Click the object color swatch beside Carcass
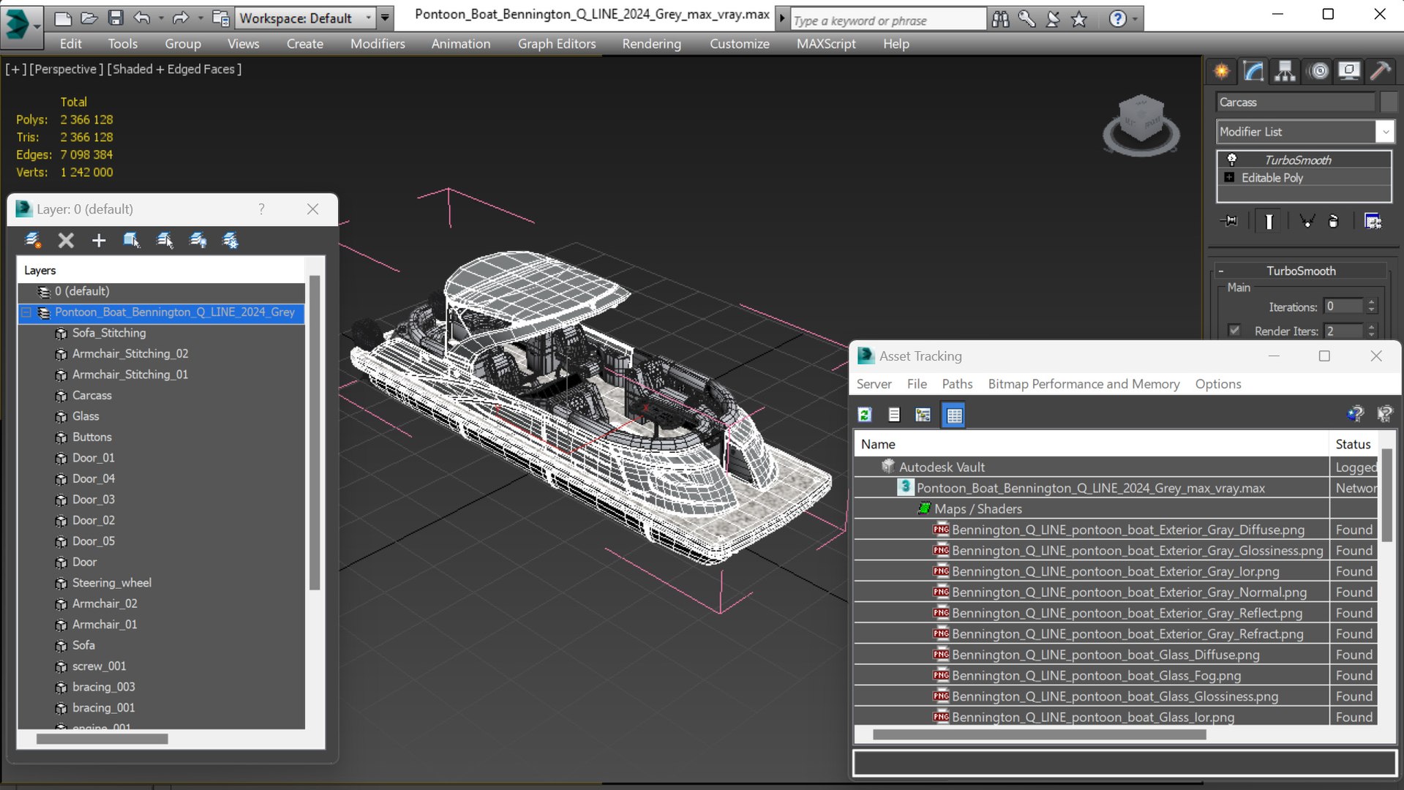This screenshot has height=790, width=1404. 1388,102
